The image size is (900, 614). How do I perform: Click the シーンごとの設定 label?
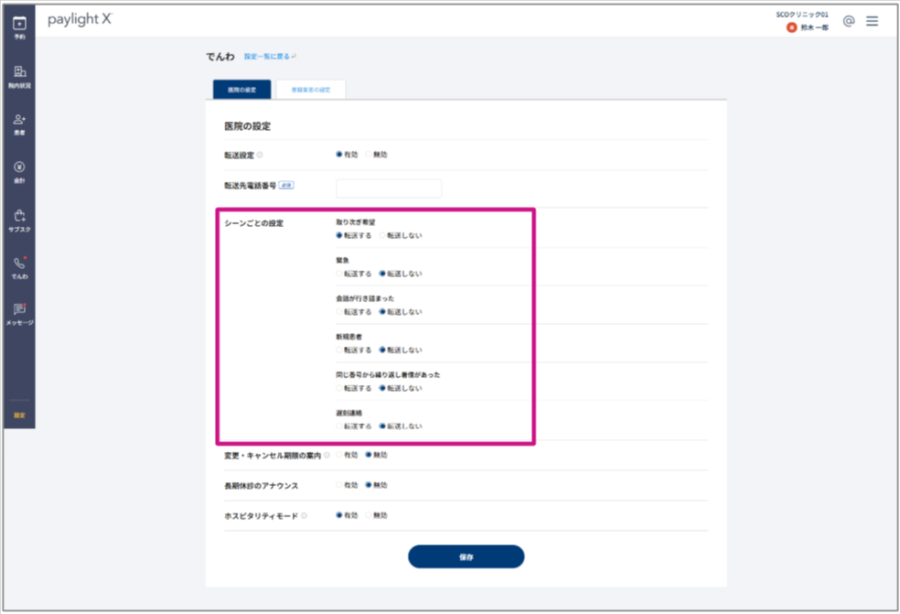253,223
